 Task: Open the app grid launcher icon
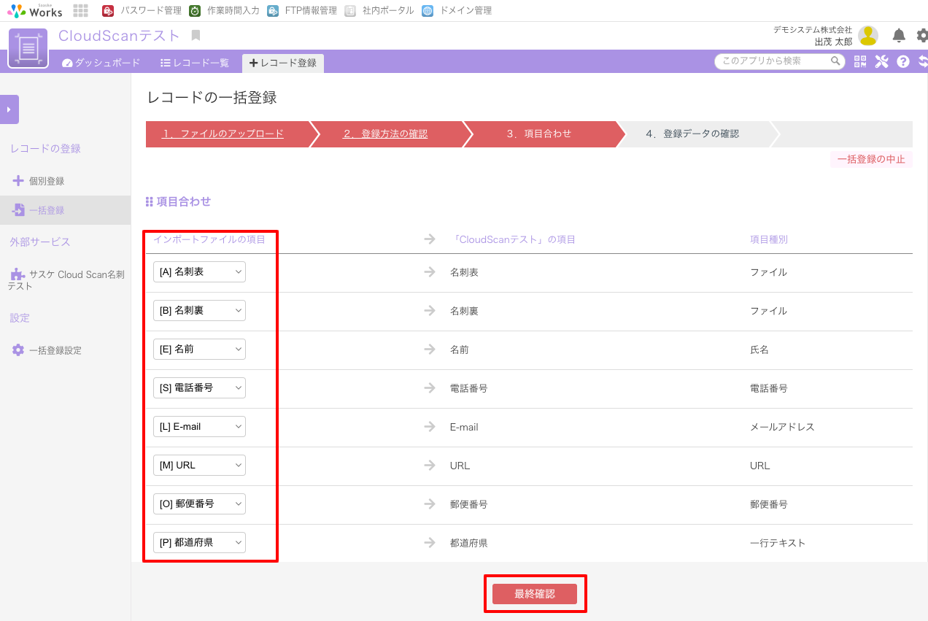click(x=81, y=11)
